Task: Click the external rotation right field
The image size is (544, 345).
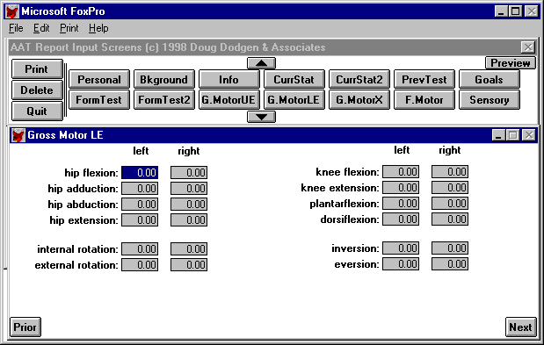Action: pyautogui.click(x=189, y=265)
